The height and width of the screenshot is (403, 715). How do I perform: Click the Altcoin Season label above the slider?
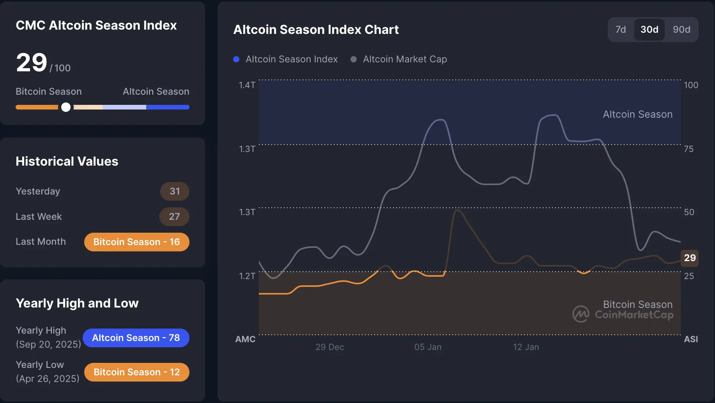click(156, 91)
